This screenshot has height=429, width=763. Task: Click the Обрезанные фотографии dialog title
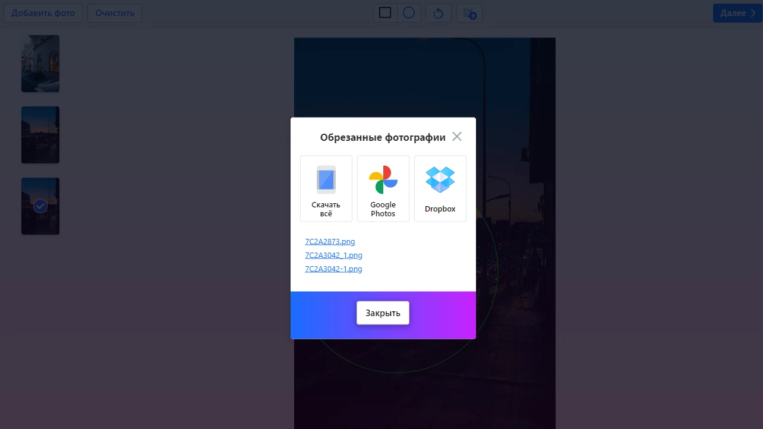383,137
